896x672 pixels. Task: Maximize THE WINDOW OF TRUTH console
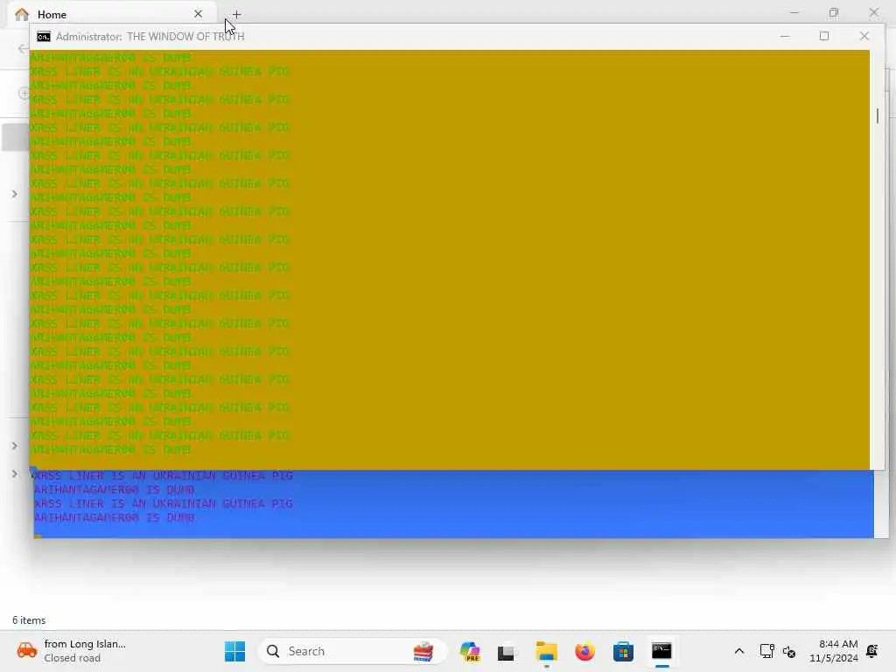pos(824,36)
